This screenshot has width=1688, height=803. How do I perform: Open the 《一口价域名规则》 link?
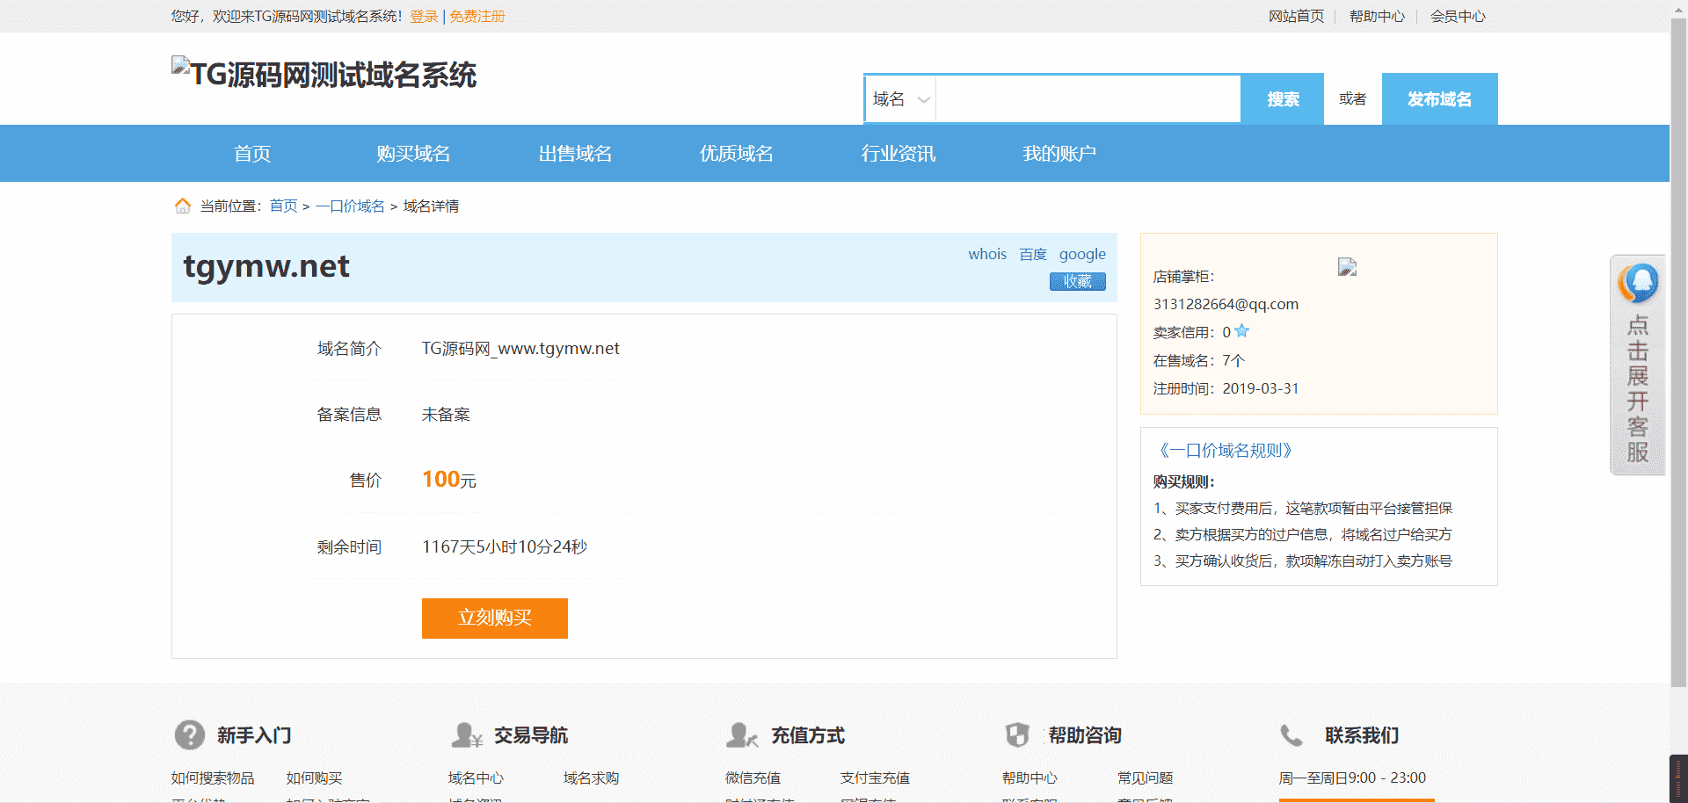tap(1225, 451)
